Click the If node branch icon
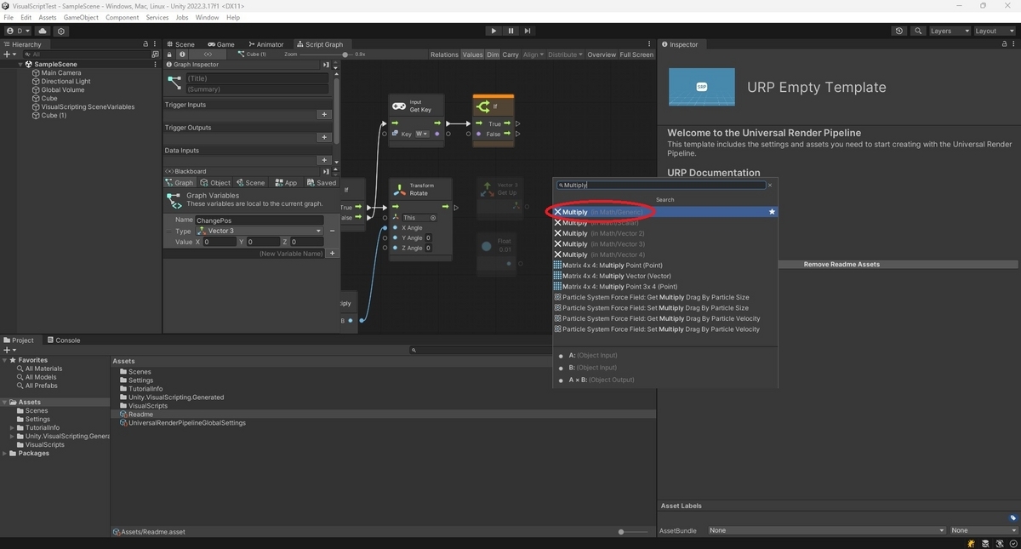Viewport: 1021px width, 549px height. pyautogui.click(x=483, y=106)
